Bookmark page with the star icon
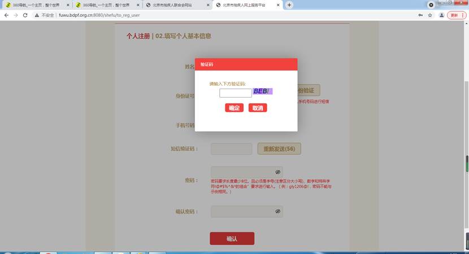The width and height of the screenshot is (469, 254). coord(430,15)
